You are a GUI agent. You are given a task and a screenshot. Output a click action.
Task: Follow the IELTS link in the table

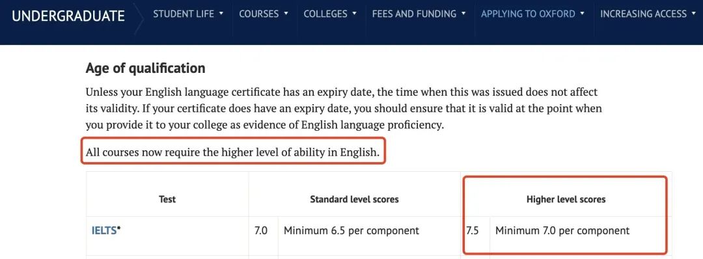pos(104,231)
